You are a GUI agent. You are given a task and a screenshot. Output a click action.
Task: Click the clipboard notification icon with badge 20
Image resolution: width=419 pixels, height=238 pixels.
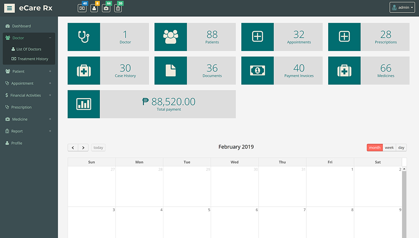(118, 8)
